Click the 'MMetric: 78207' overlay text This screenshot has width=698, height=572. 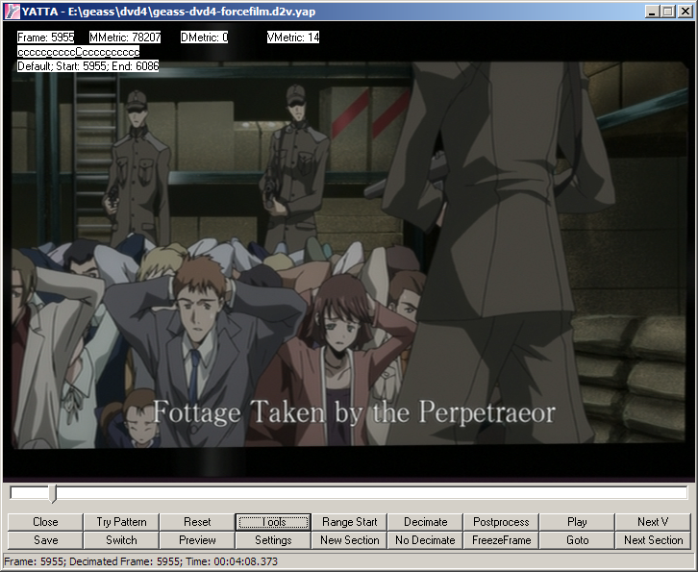[x=125, y=37]
